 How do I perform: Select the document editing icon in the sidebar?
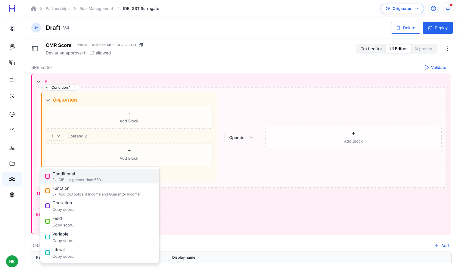pos(12,47)
